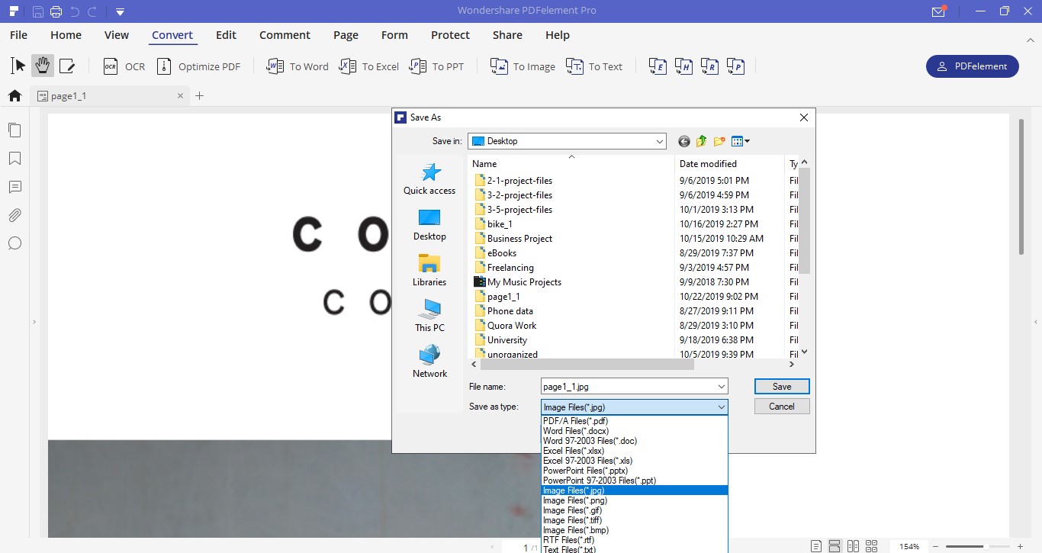Expand the Save in Desktop dropdown

[660, 141]
